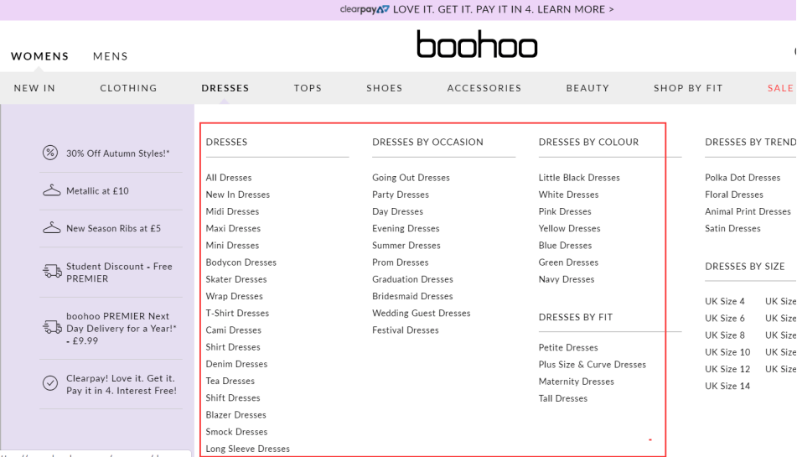797x457 pixels.
Task: Open Plus Size & Curve Dresses
Action: 593,364
